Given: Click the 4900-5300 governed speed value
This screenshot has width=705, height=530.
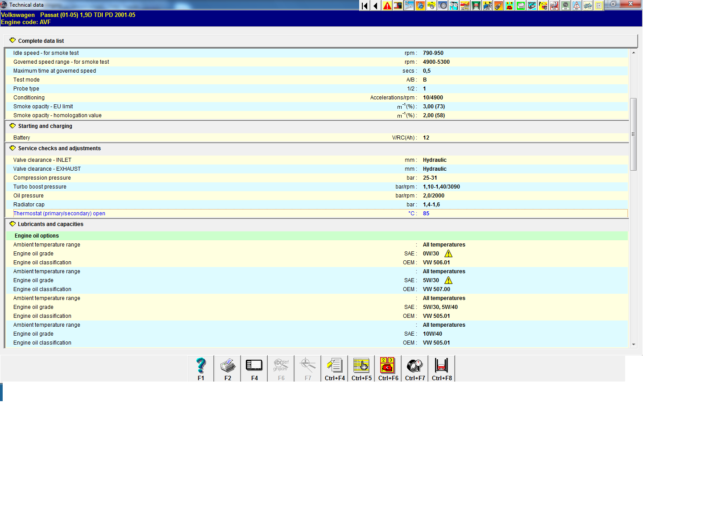Looking at the screenshot, I should (x=436, y=62).
